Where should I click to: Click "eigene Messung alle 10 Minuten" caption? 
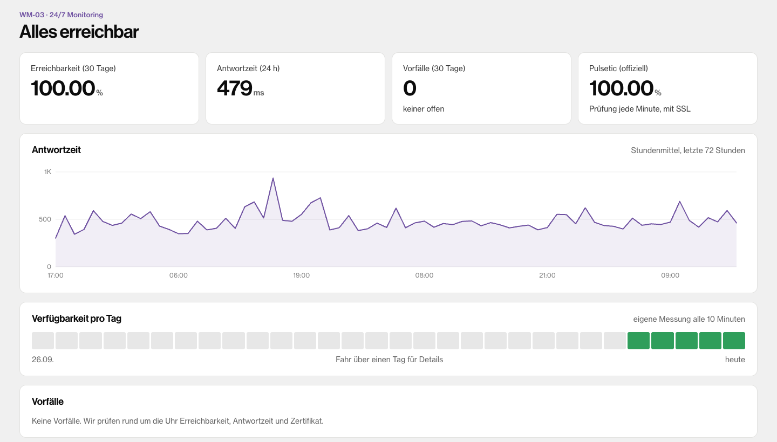[x=689, y=319]
